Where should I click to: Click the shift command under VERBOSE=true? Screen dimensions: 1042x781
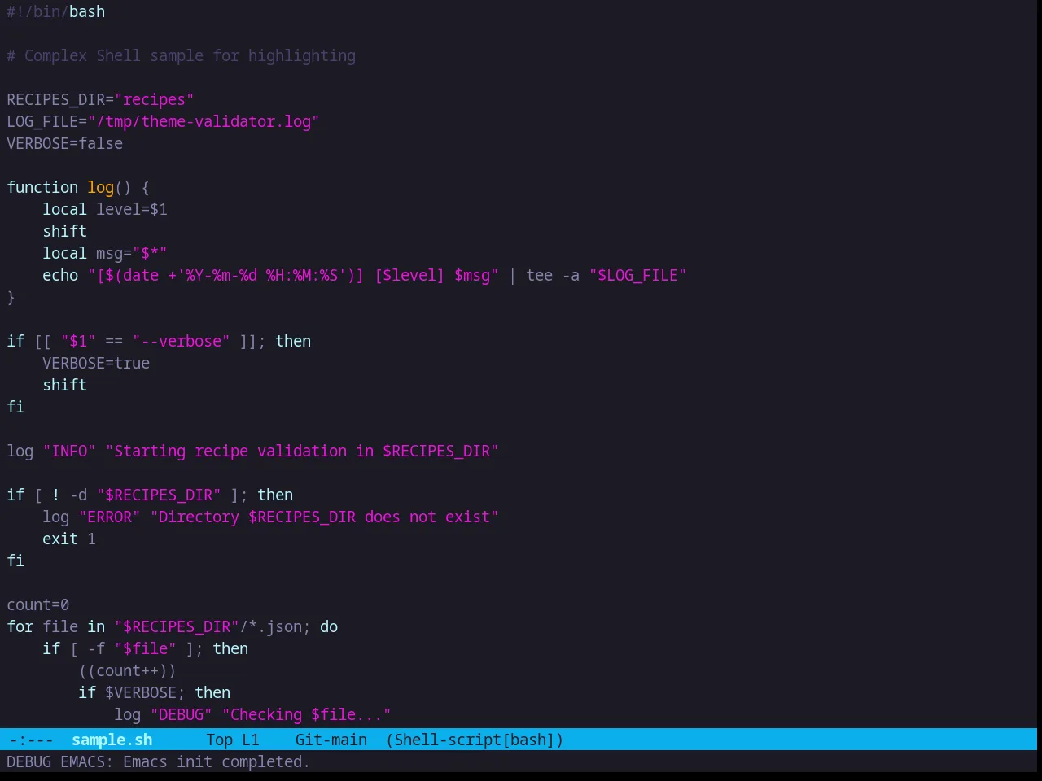65,385
